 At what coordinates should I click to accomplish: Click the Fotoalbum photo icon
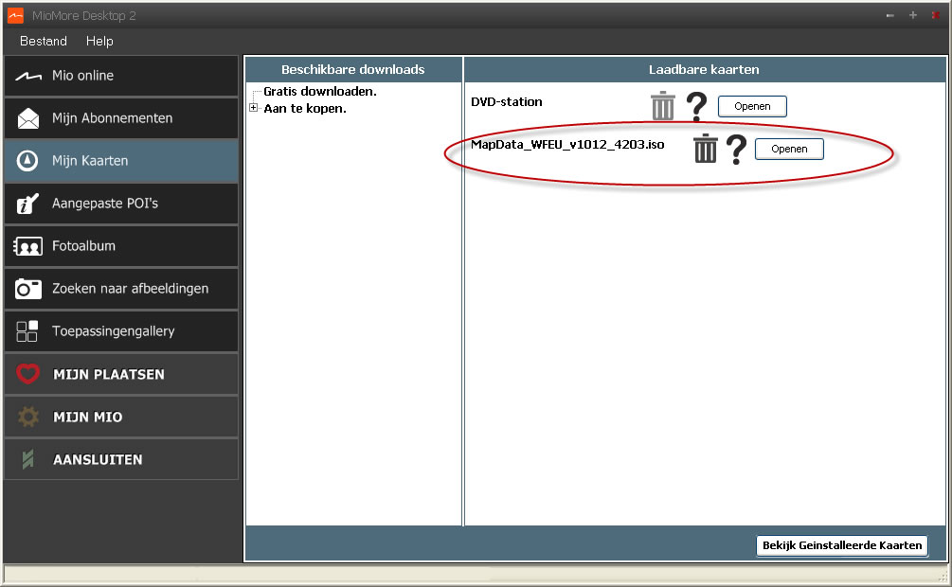[x=27, y=246]
